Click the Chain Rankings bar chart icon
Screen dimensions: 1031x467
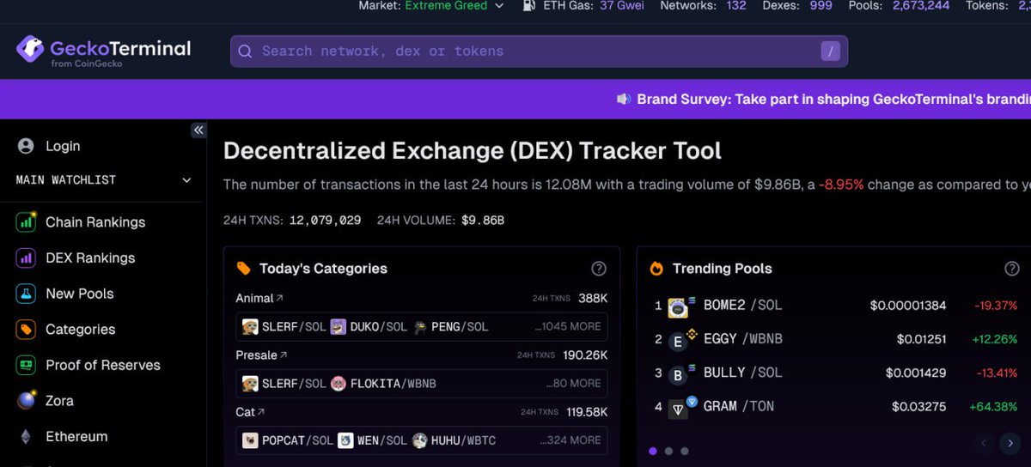tap(26, 221)
